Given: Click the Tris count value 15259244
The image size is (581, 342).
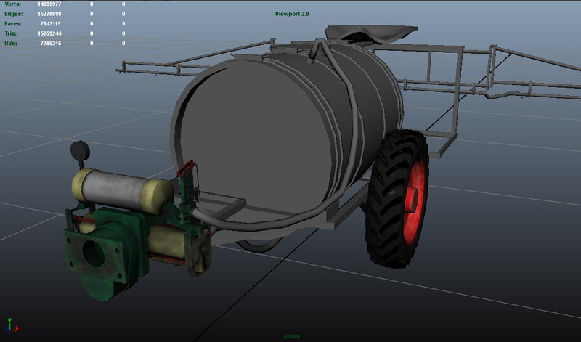Looking at the screenshot, I should [x=49, y=33].
